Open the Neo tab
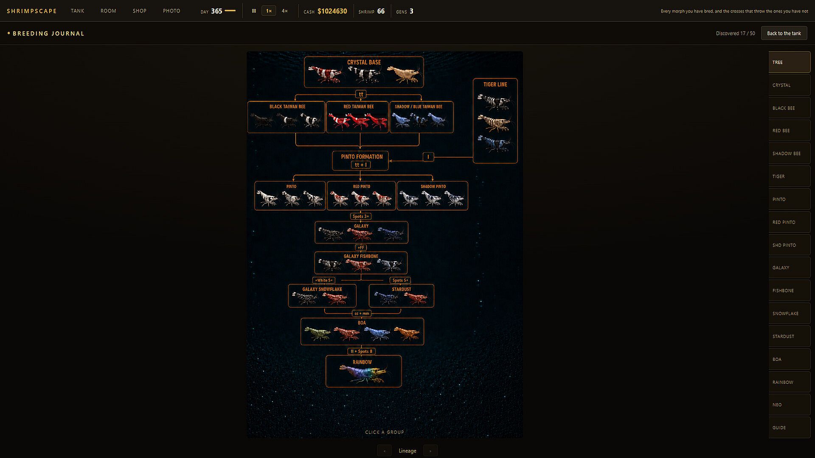815x458 pixels. pyautogui.click(x=789, y=405)
